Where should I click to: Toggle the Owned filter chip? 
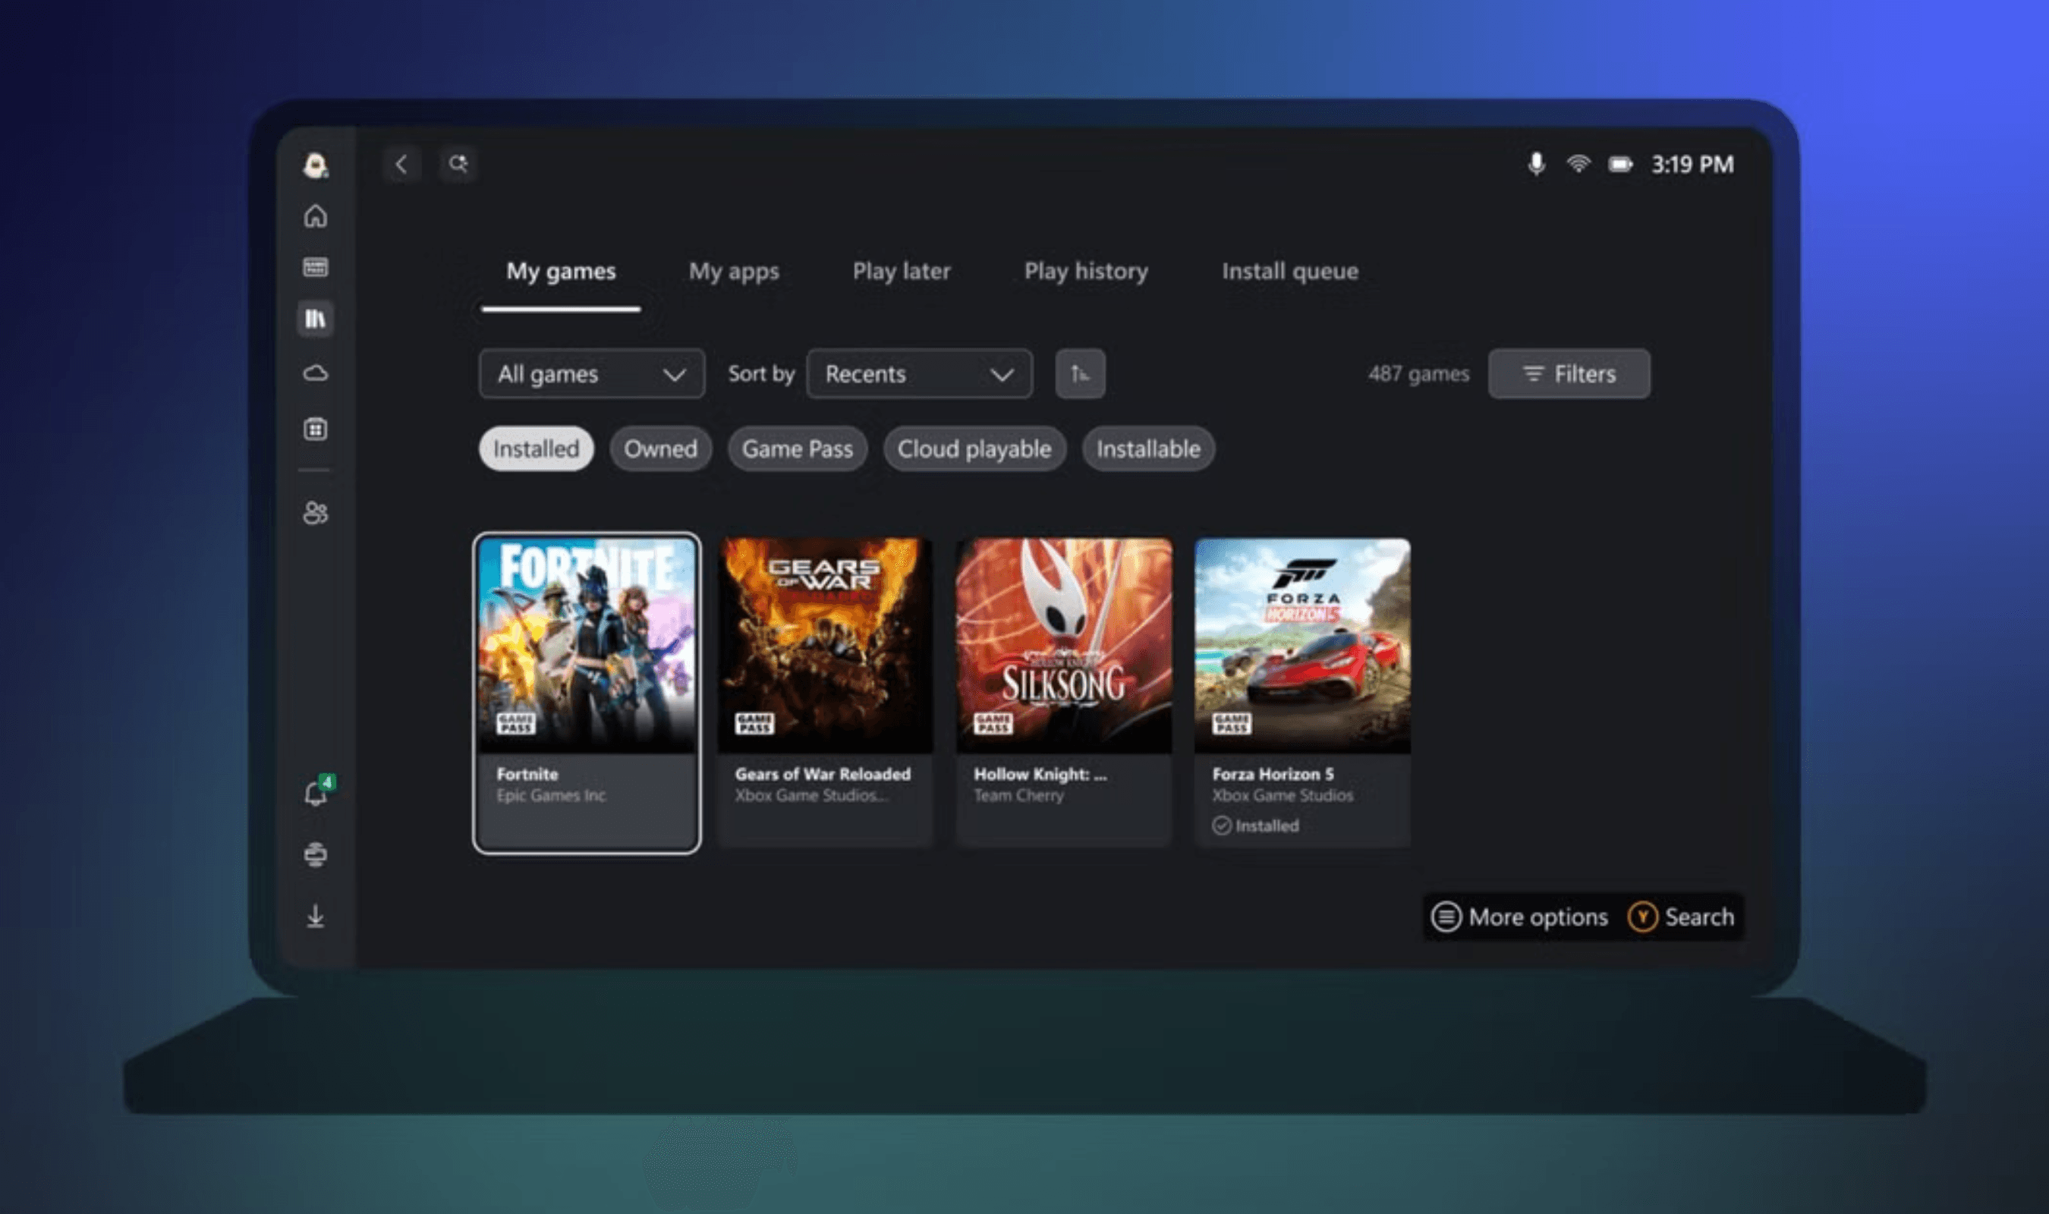click(x=660, y=448)
